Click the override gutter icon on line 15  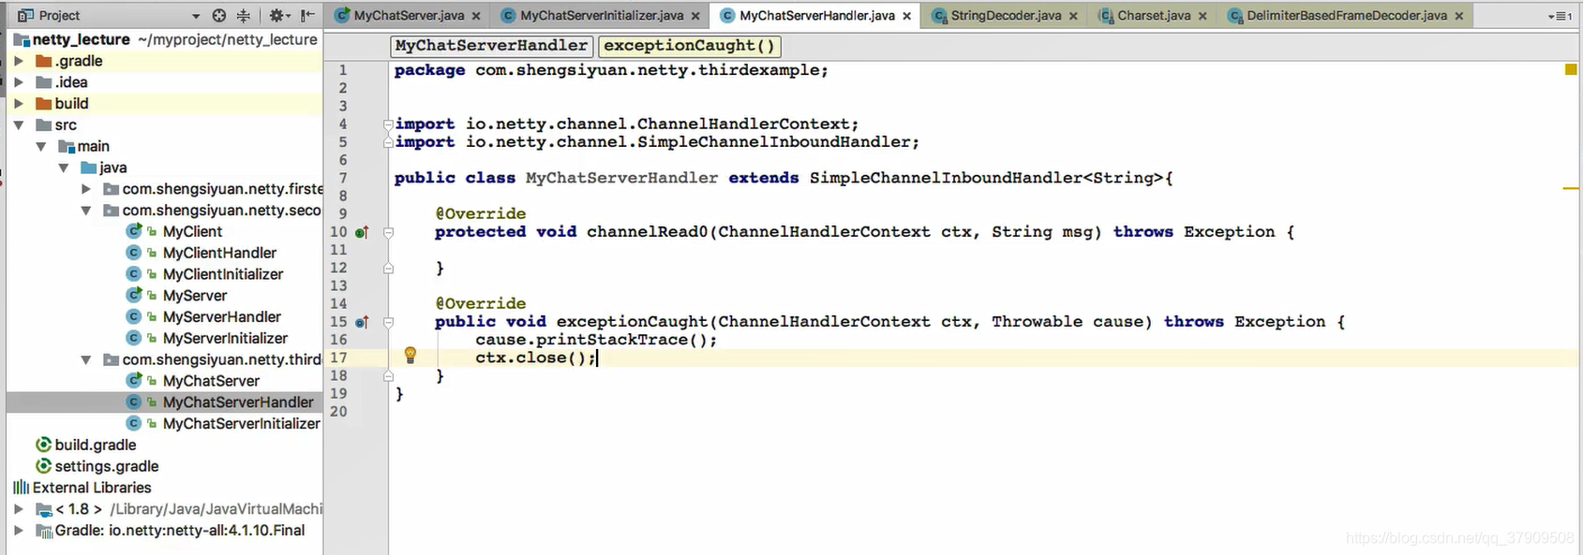tap(362, 322)
